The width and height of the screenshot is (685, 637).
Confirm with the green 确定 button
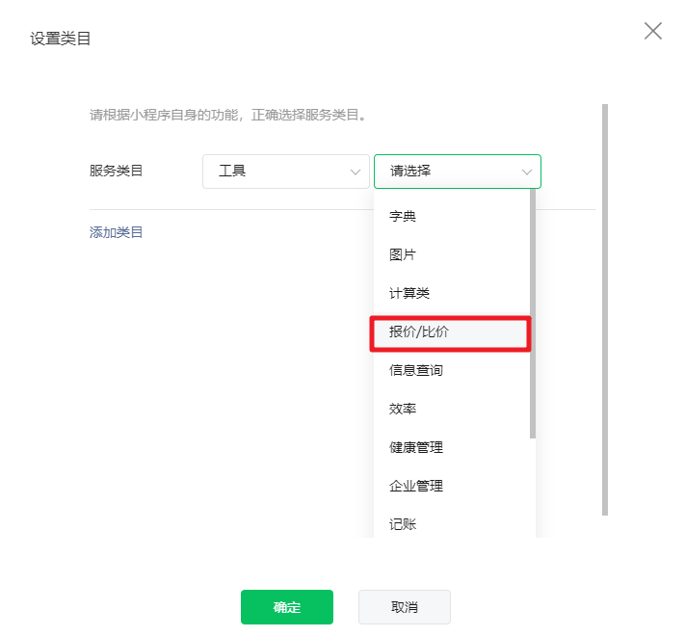[287, 607]
